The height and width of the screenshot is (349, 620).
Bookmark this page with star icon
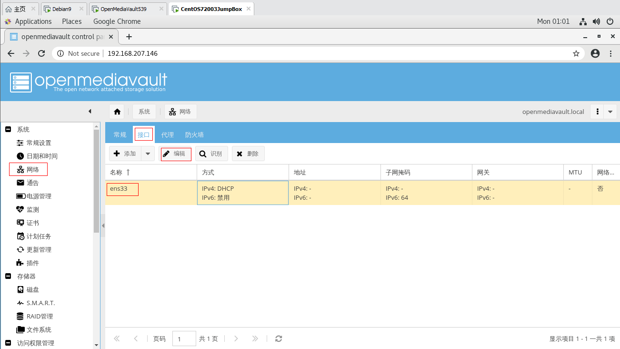pos(576,53)
